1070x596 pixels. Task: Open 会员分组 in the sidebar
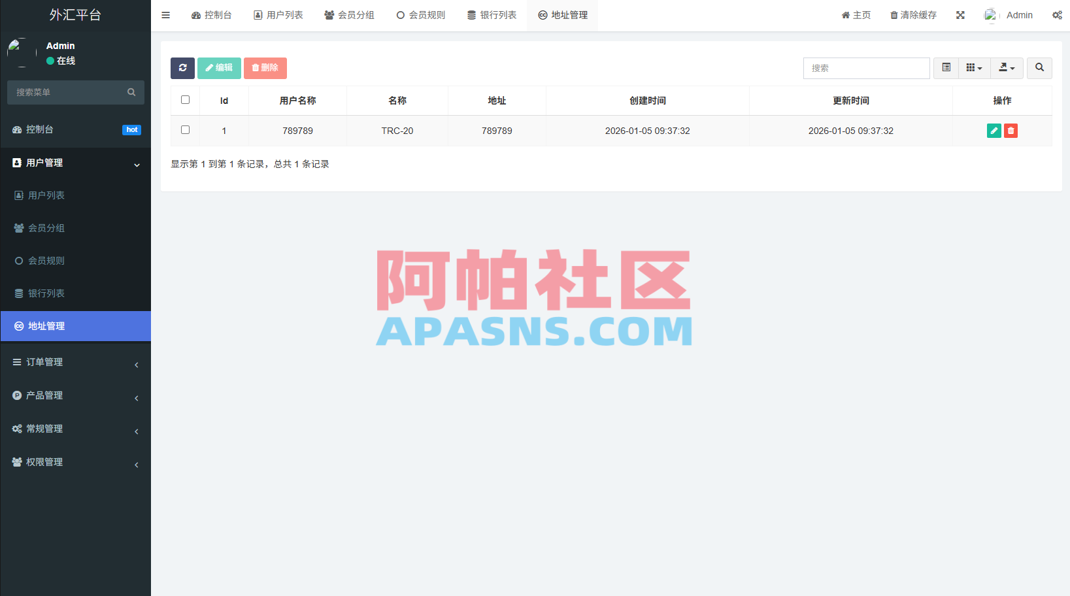pos(76,228)
